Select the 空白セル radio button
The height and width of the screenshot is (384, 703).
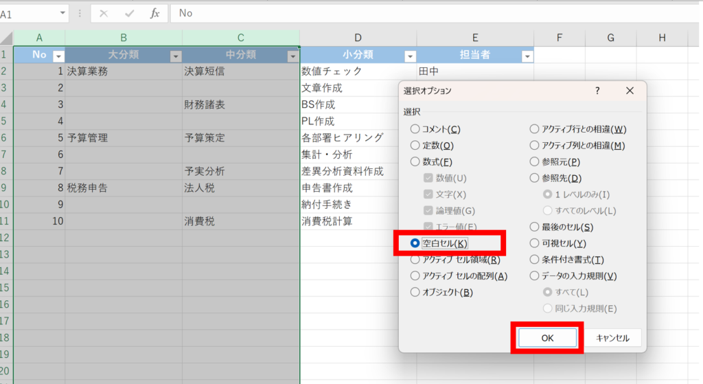(415, 243)
